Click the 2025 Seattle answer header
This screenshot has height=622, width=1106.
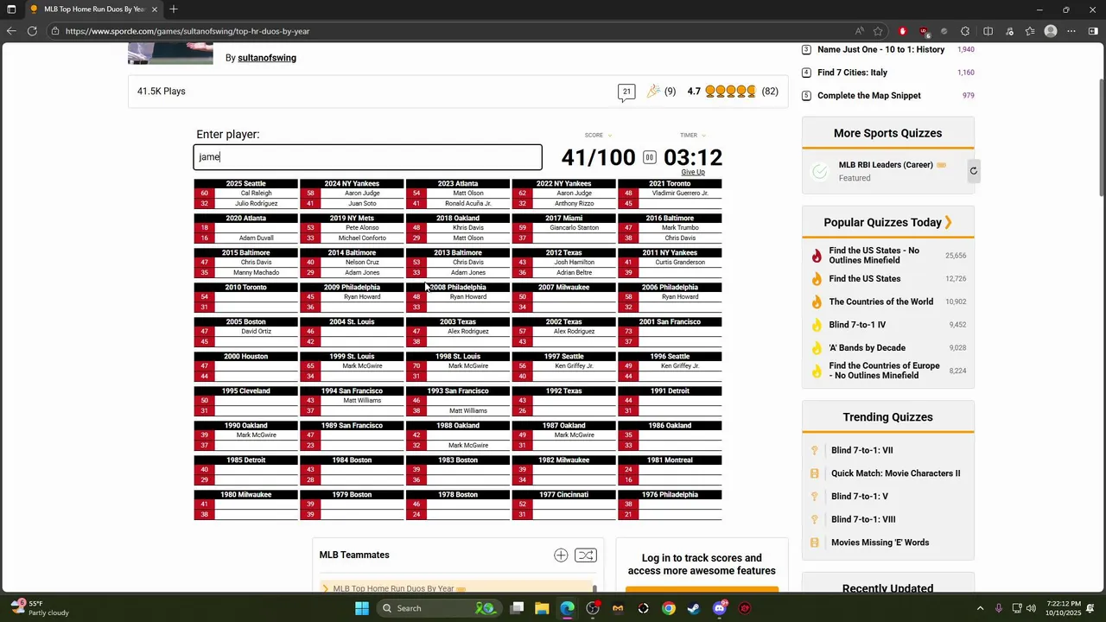[246, 183]
